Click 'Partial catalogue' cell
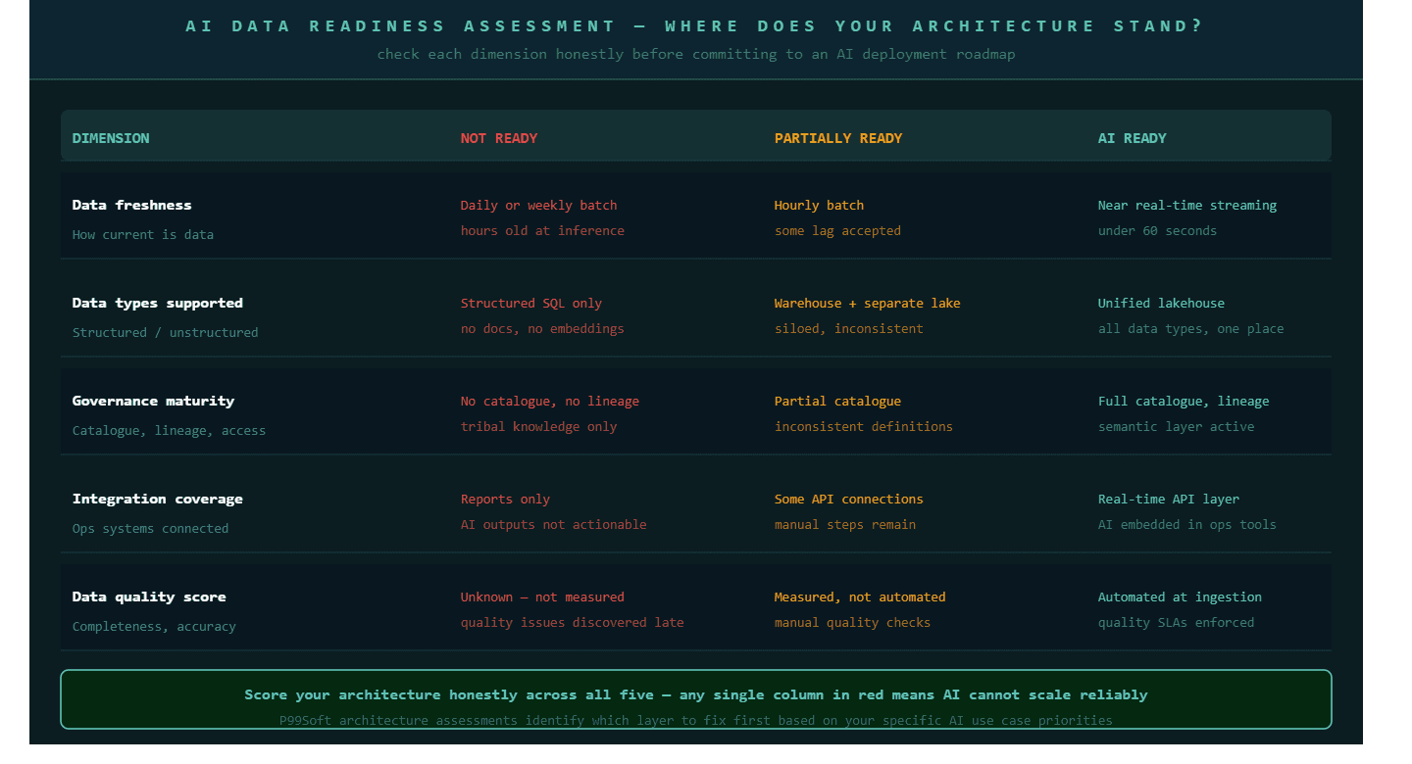The width and height of the screenshot is (1412, 764). point(837,401)
